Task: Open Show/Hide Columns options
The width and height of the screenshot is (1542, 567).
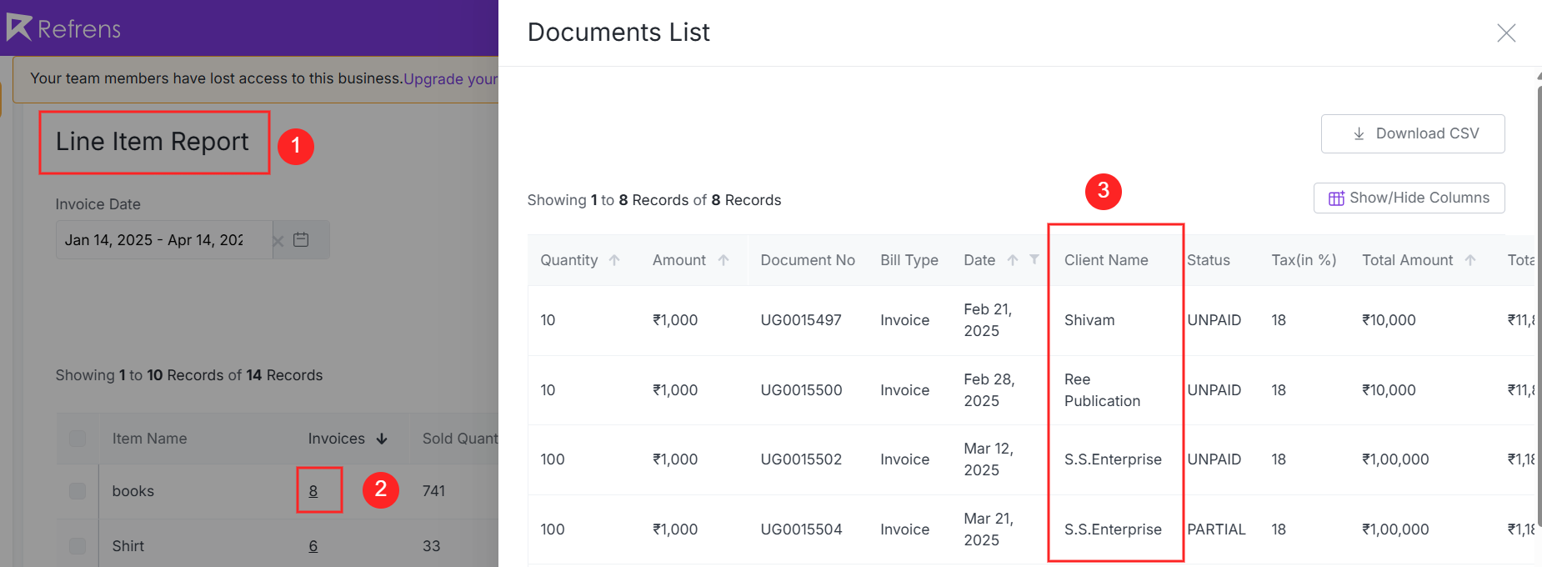Action: point(1409,198)
